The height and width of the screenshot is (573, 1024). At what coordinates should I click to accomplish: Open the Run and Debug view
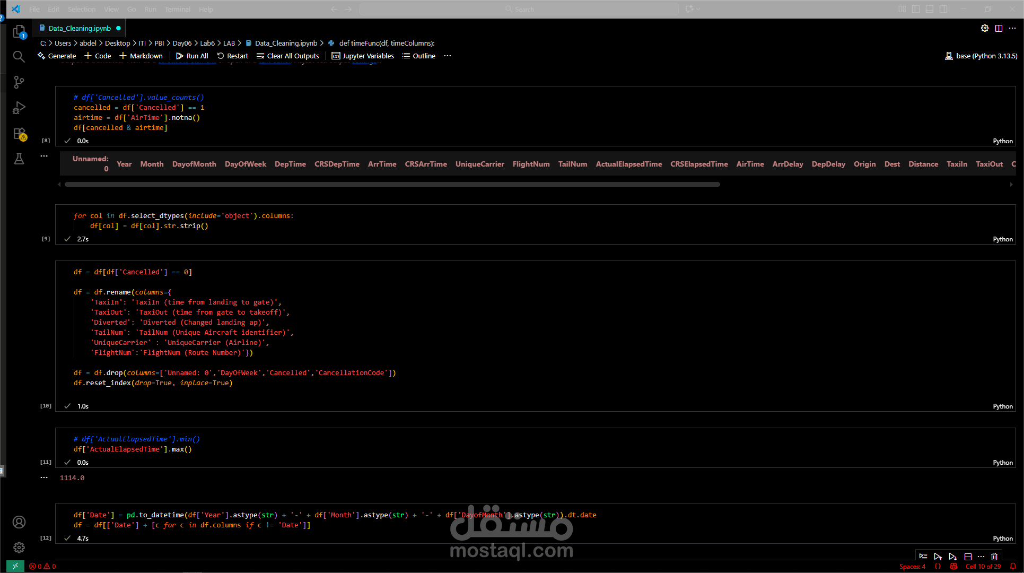[19, 108]
